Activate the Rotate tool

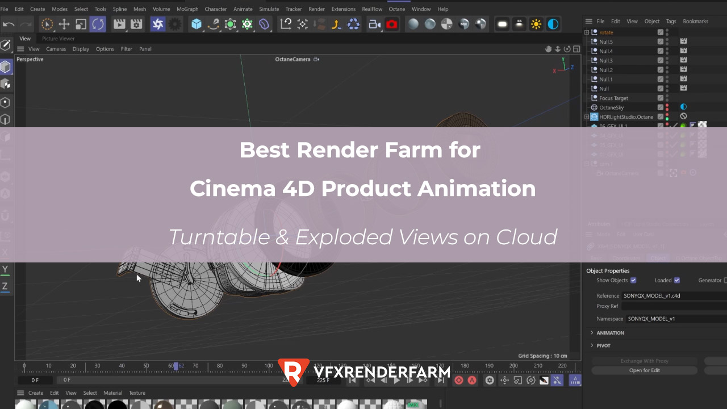pos(97,24)
